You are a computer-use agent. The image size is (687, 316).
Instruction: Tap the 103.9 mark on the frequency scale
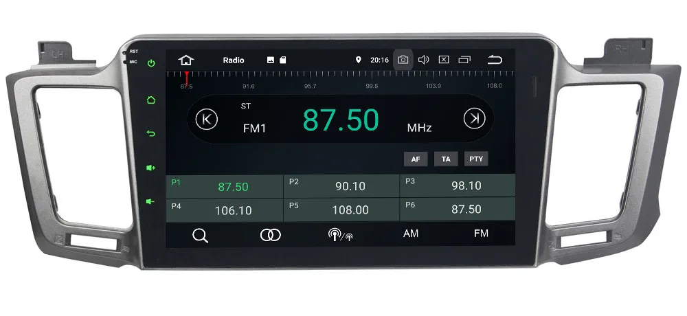(433, 86)
